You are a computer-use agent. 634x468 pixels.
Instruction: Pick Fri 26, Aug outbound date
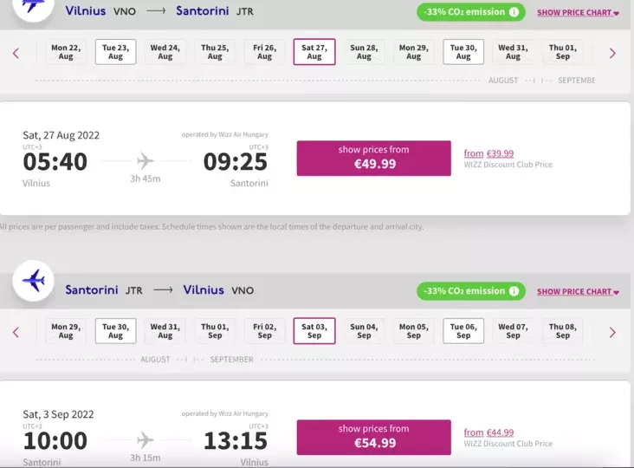(x=265, y=52)
